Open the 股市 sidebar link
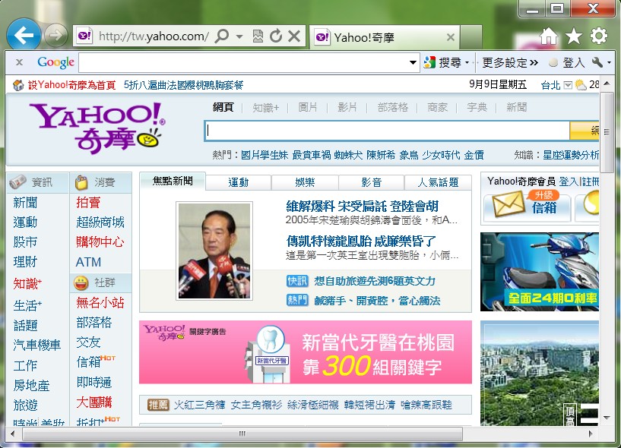The width and height of the screenshot is (621, 448). point(25,241)
